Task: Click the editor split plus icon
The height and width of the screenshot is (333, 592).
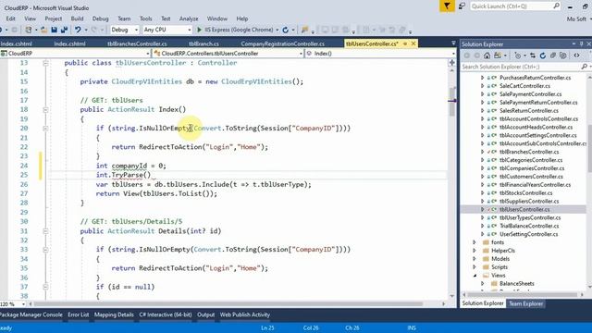Action: point(452,63)
